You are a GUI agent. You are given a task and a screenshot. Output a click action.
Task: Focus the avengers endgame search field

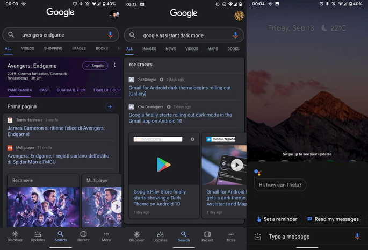pyautogui.click(x=61, y=35)
